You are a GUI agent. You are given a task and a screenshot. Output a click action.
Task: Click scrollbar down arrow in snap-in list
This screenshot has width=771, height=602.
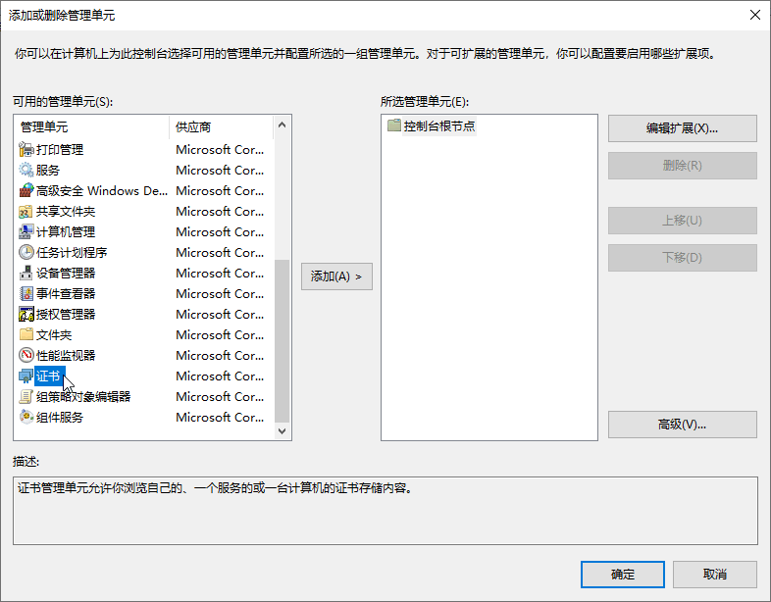pyautogui.click(x=282, y=431)
